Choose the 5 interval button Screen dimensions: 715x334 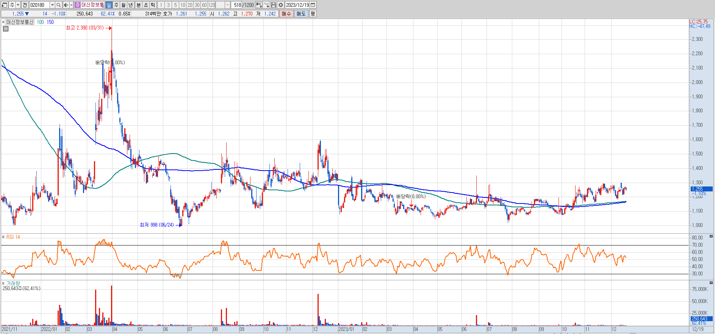click(175, 5)
